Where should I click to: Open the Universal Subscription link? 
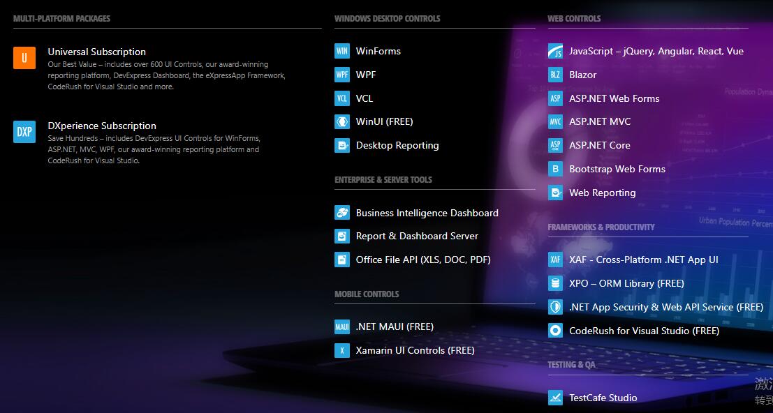coord(96,52)
